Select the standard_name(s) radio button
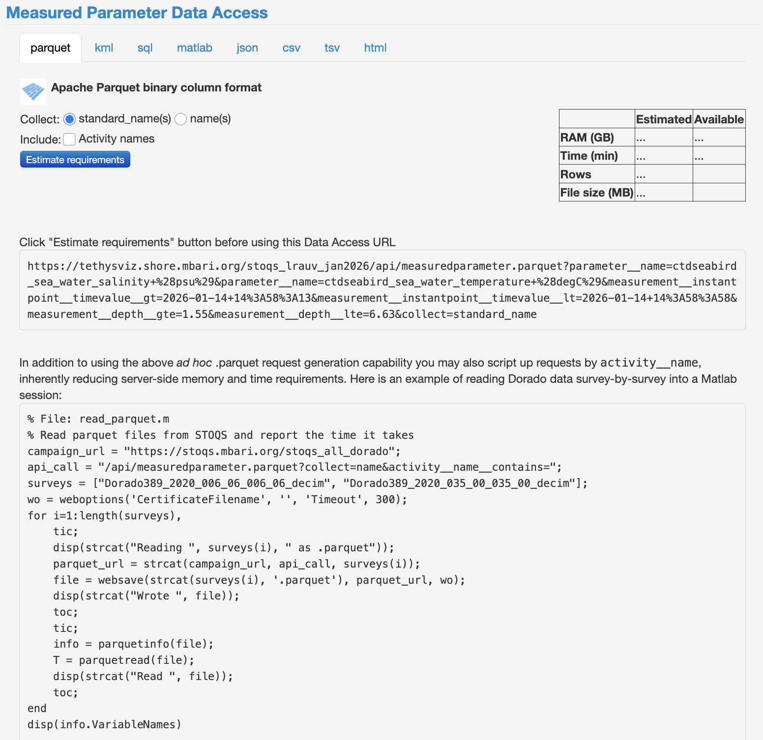 coord(69,119)
